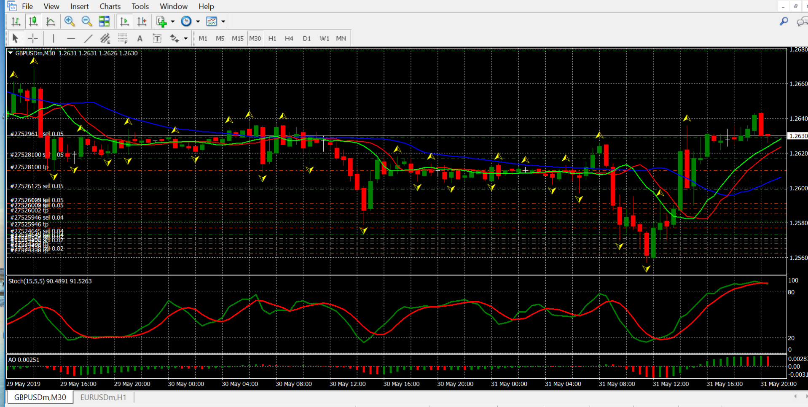The height and width of the screenshot is (407, 808).
Task: Switch timeframe to M15
Action: (x=237, y=38)
